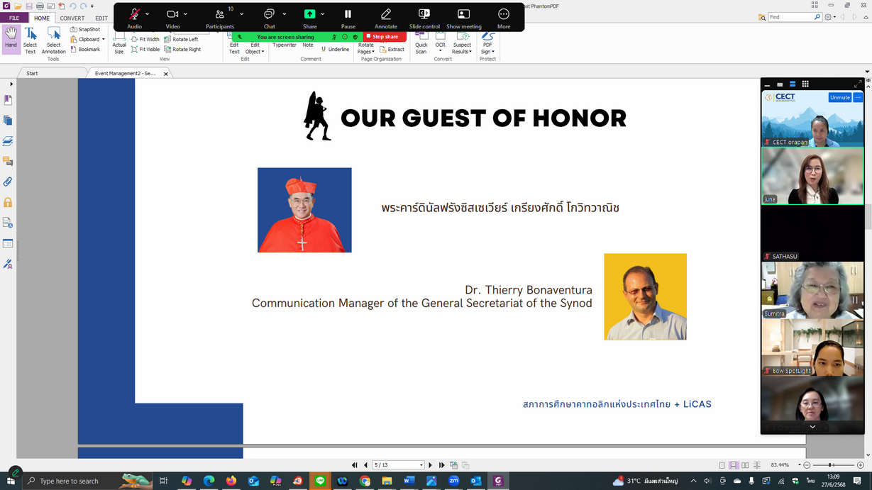Select the Hand tool in ribbon
872x490 pixels.
pyautogui.click(x=11, y=38)
